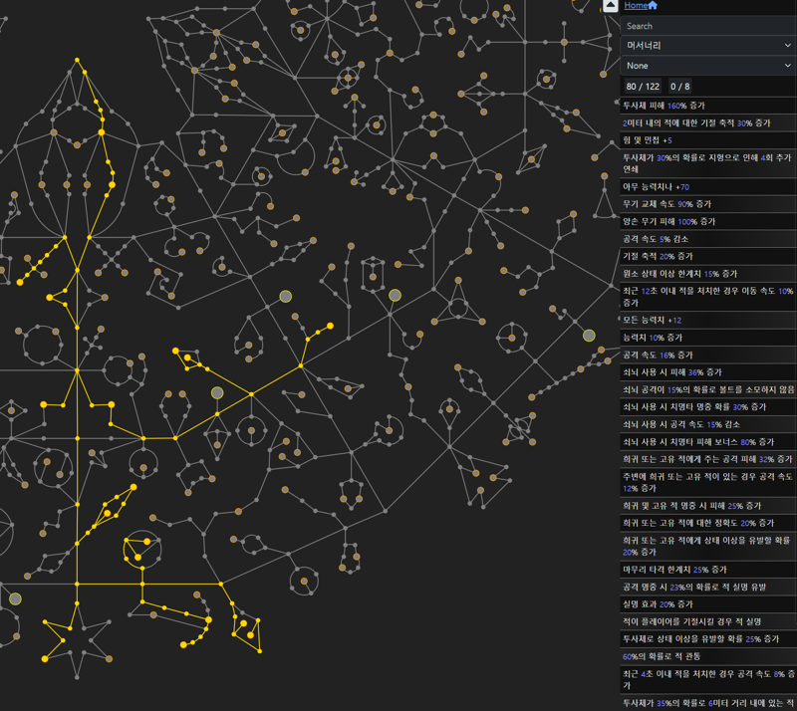
Task: Click the Home link
Action: [x=636, y=6]
